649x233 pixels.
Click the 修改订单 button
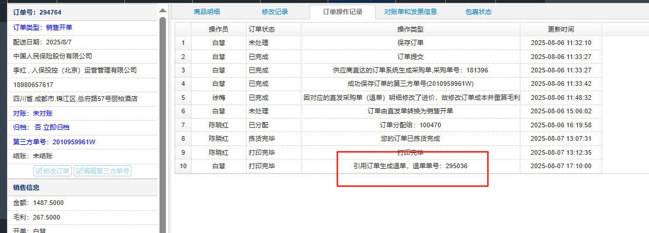pos(53,171)
